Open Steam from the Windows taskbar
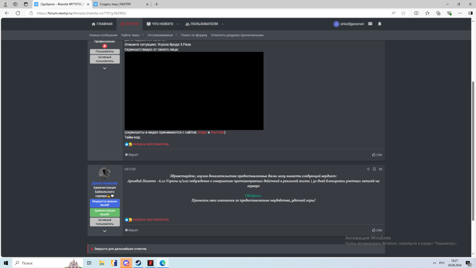Viewport: 476px width, 268px height. pos(138,263)
